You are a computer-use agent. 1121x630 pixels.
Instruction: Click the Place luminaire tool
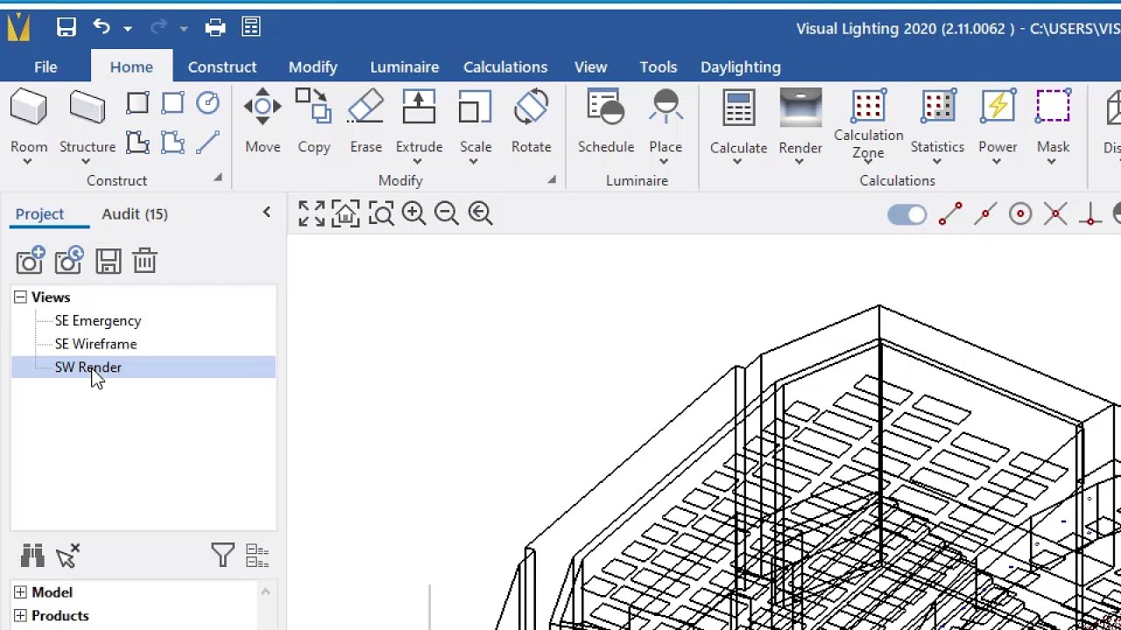point(666,122)
